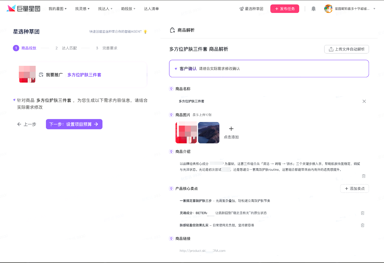The height and width of the screenshot is (263, 384).
Task: Open the notification bell
Action: click(x=314, y=9)
